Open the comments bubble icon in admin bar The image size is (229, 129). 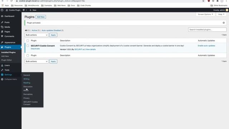(24, 10)
